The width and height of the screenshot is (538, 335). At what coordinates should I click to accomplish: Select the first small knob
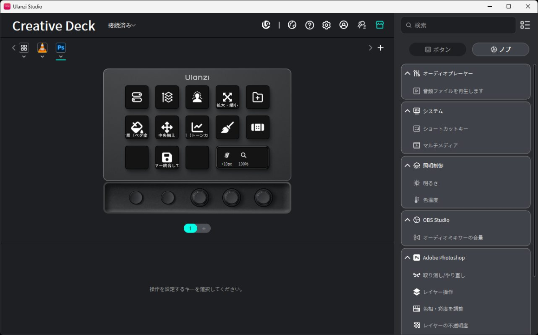(x=136, y=197)
